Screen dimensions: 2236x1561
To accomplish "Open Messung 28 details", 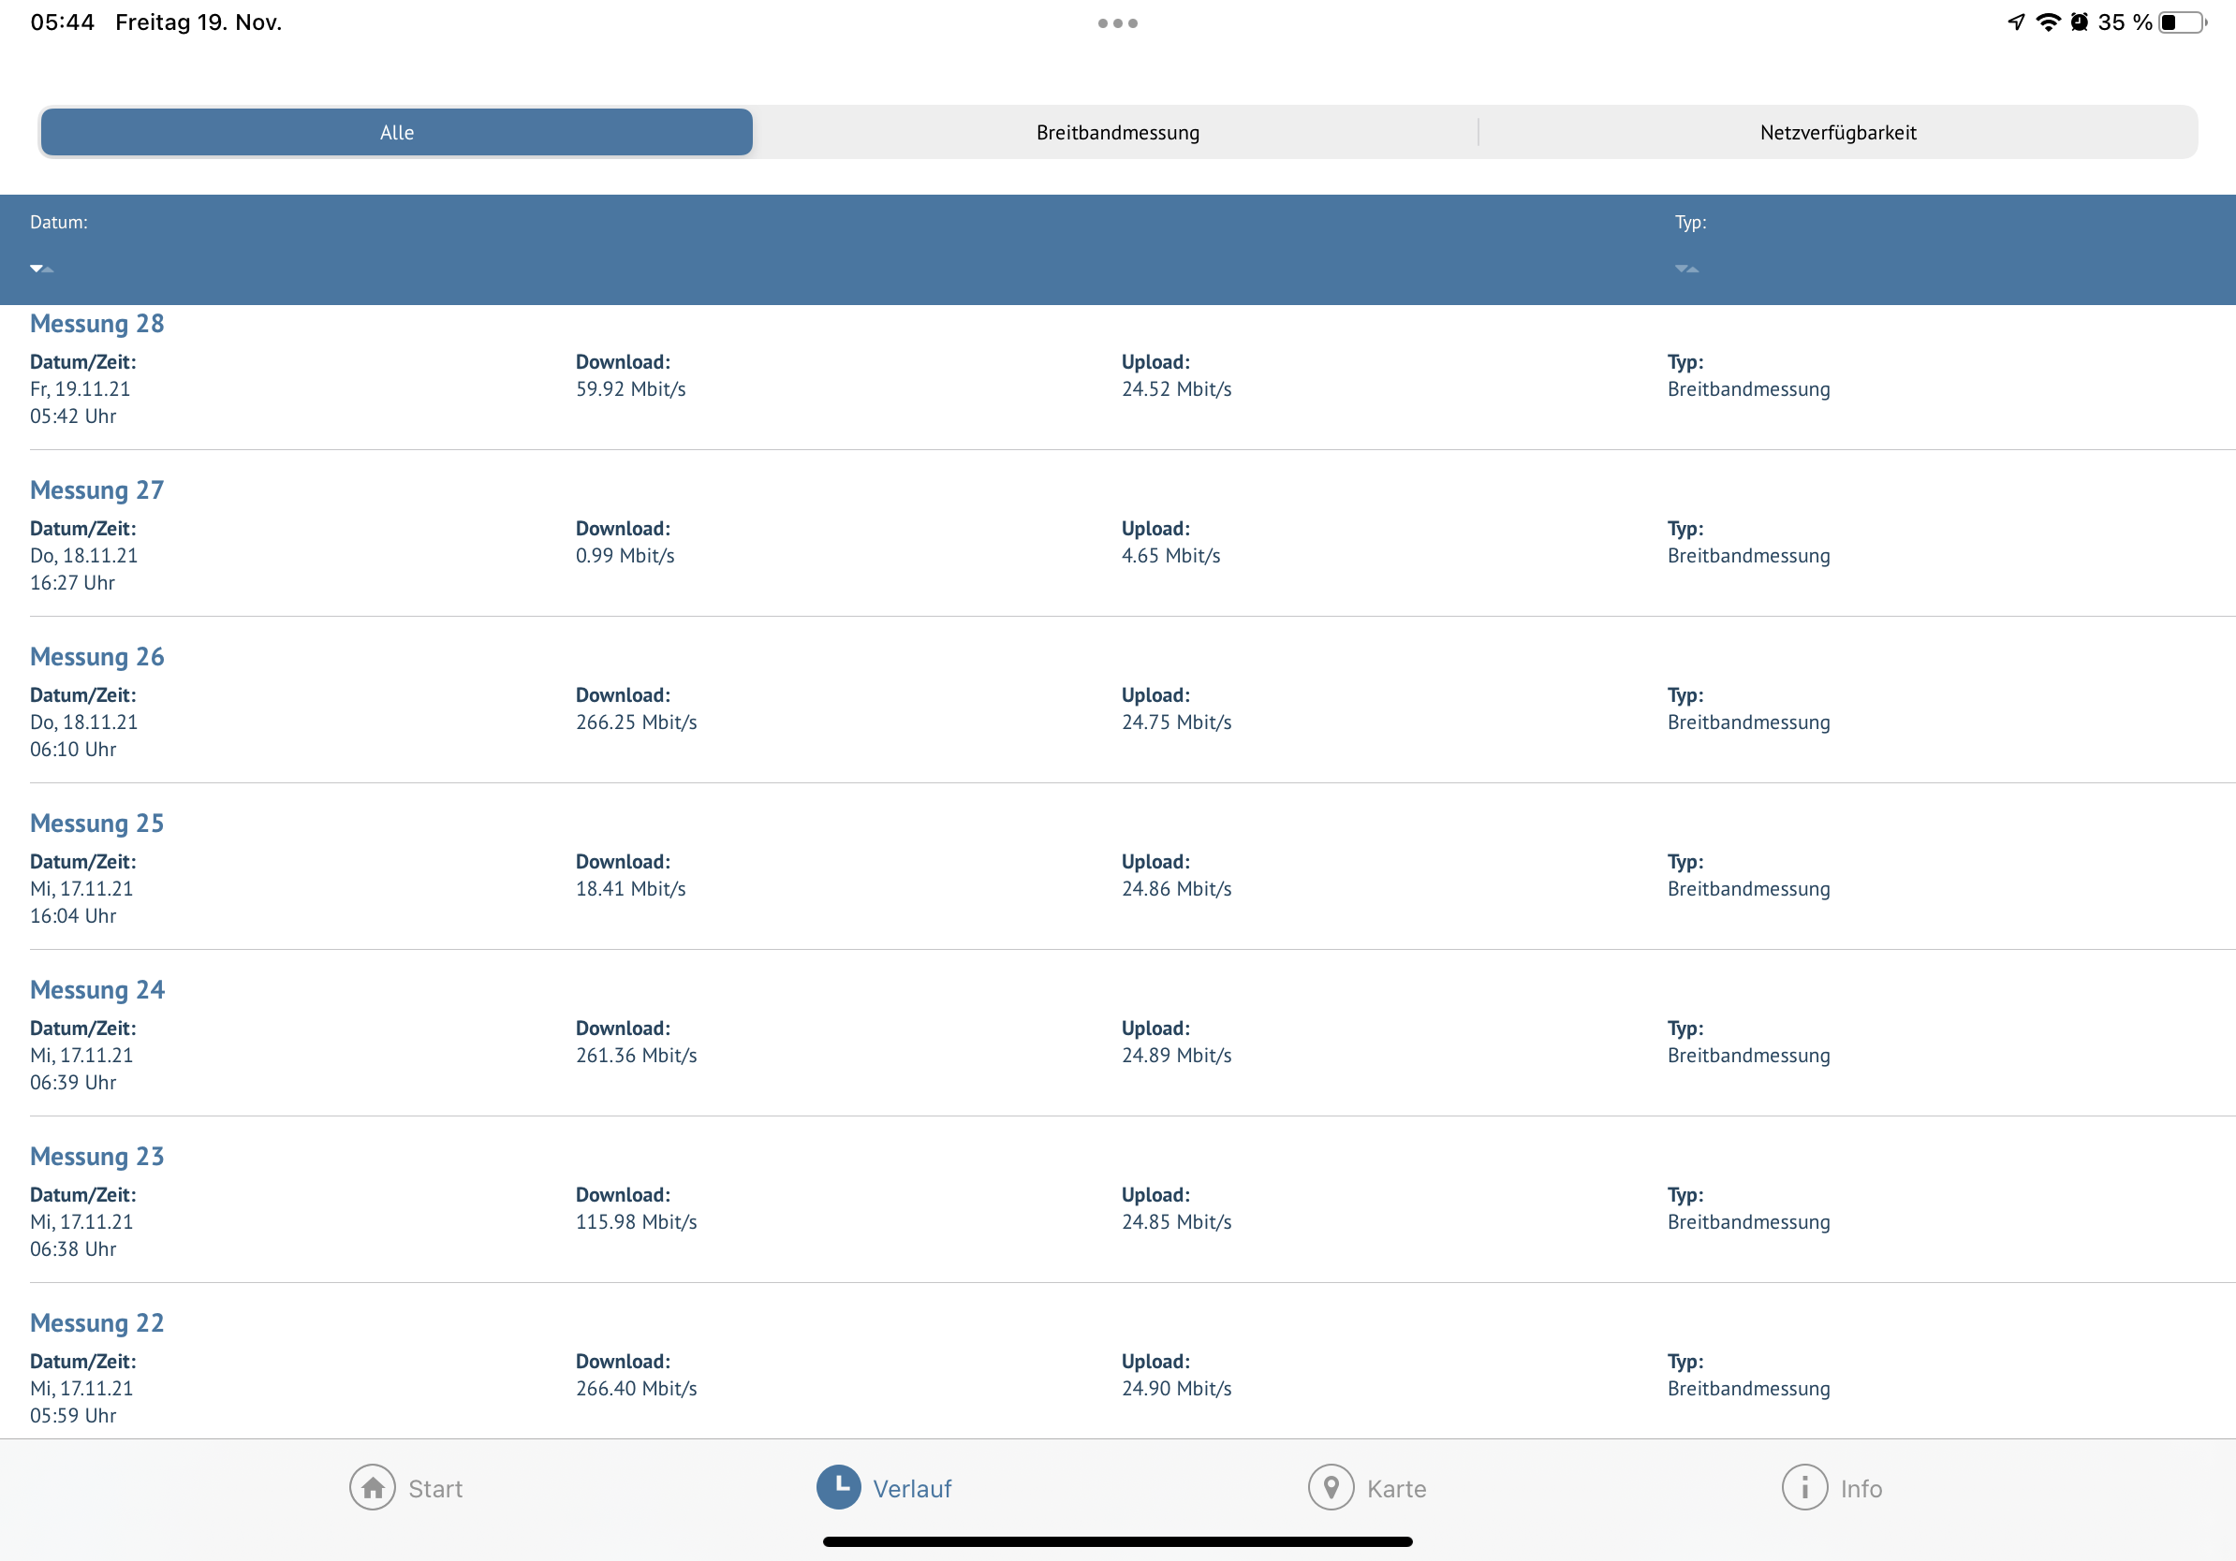I will pos(96,323).
